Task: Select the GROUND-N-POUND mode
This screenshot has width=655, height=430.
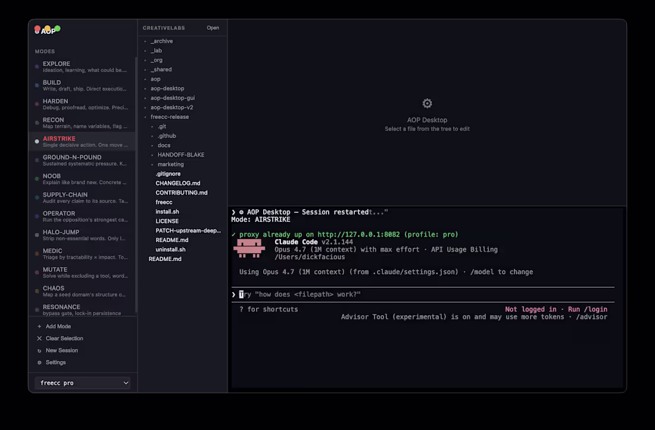Action: (x=82, y=160)
